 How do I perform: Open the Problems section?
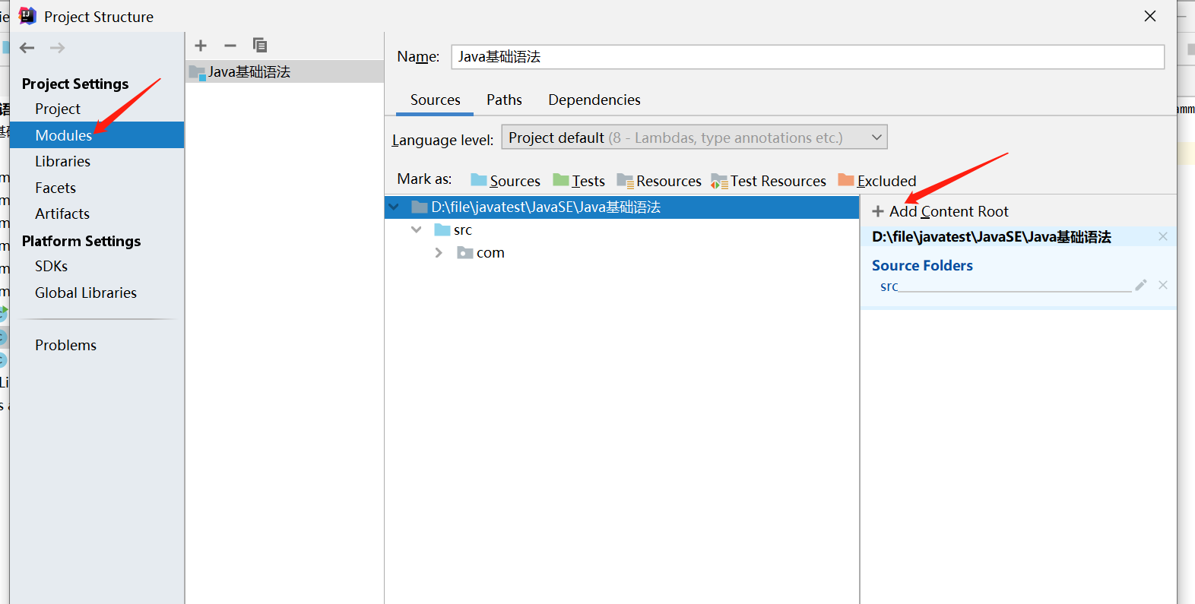(65, 345)
